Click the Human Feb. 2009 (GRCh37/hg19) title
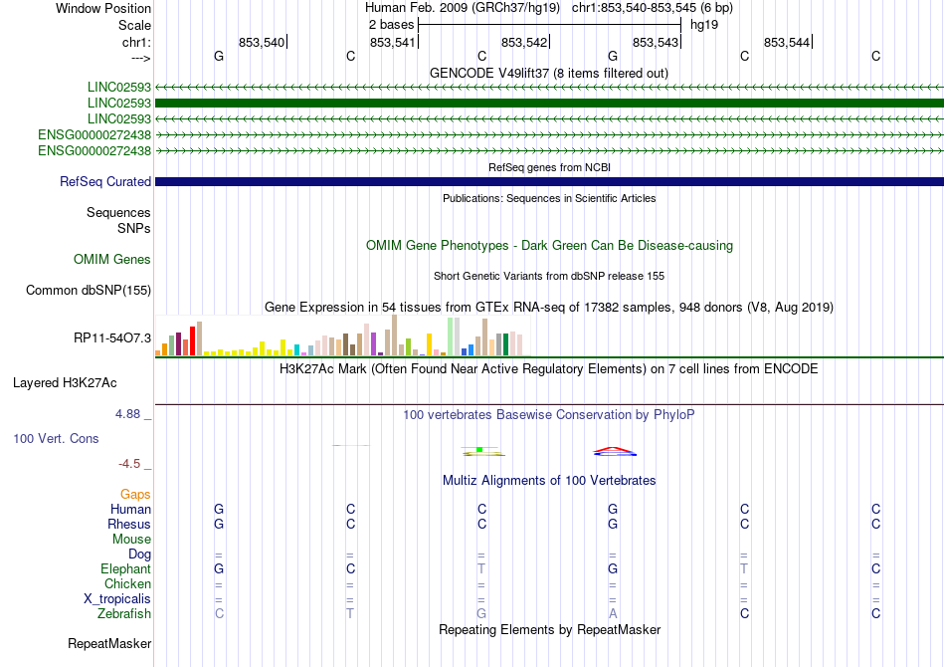The height and width of the screenshot is (667, 945). pyautogui.click(x=463, y=8)
